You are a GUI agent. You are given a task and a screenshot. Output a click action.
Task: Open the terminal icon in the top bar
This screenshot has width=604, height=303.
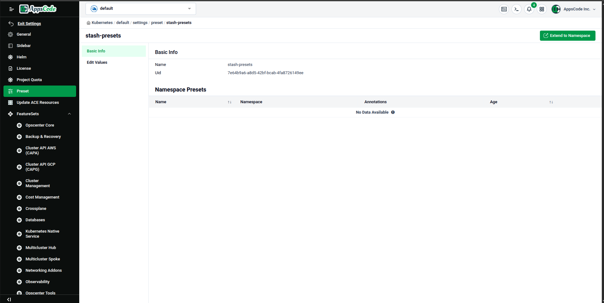(x=516, y=9)
